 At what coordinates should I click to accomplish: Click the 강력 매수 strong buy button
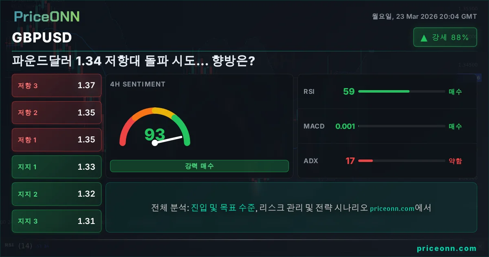199,166
